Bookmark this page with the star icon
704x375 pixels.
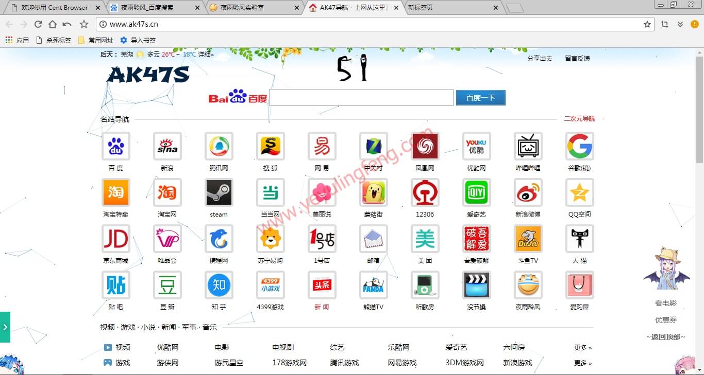[x=647, y=24]
